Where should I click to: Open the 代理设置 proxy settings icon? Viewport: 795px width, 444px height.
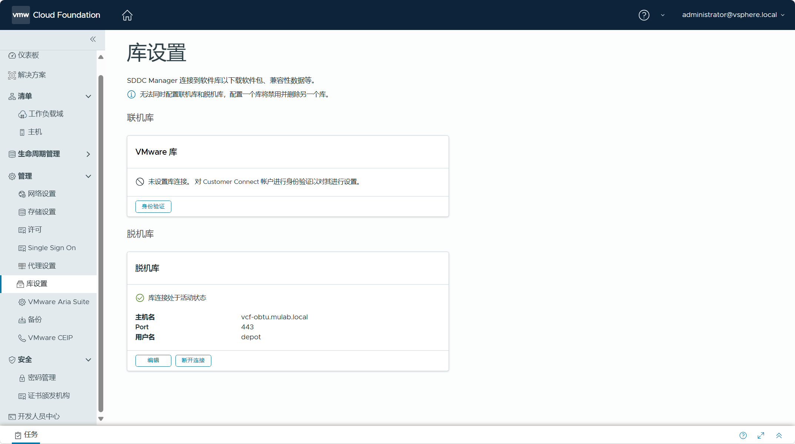(22, 266)
